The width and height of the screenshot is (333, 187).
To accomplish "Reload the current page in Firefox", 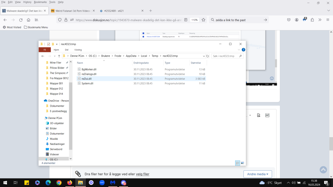I will click(21, 20).
